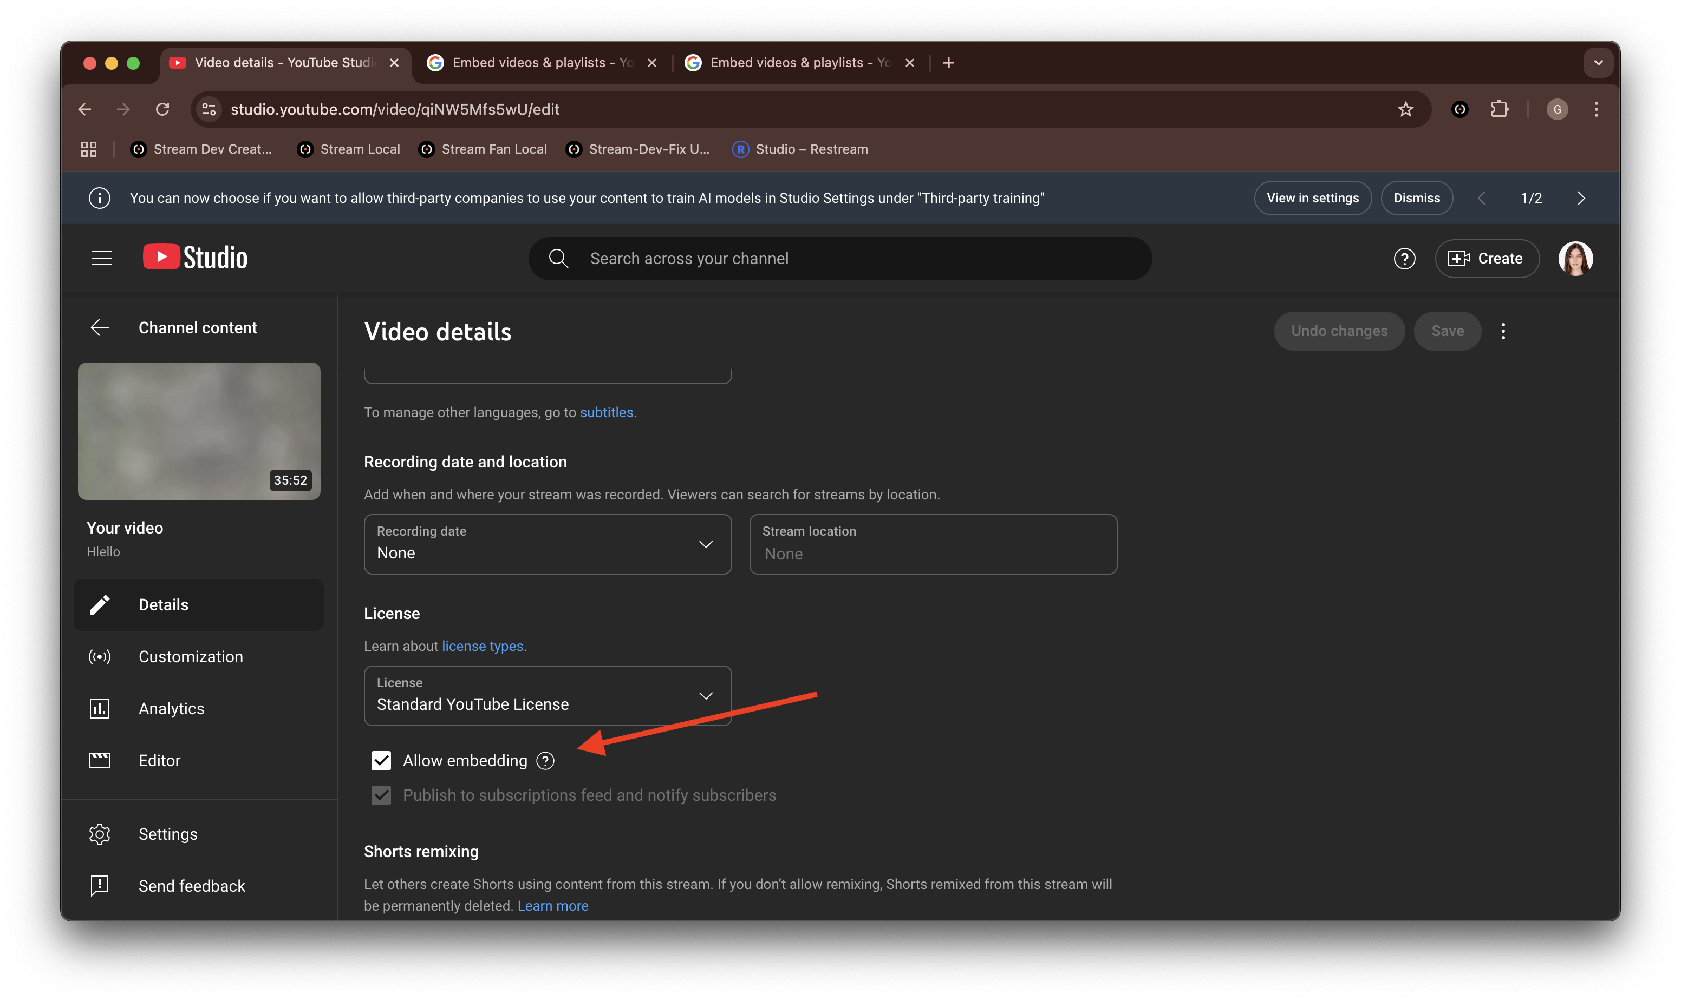Click the back arrow to Channel content
The width and height of the screenshot is (1681, 1001).
coord(100,328)
